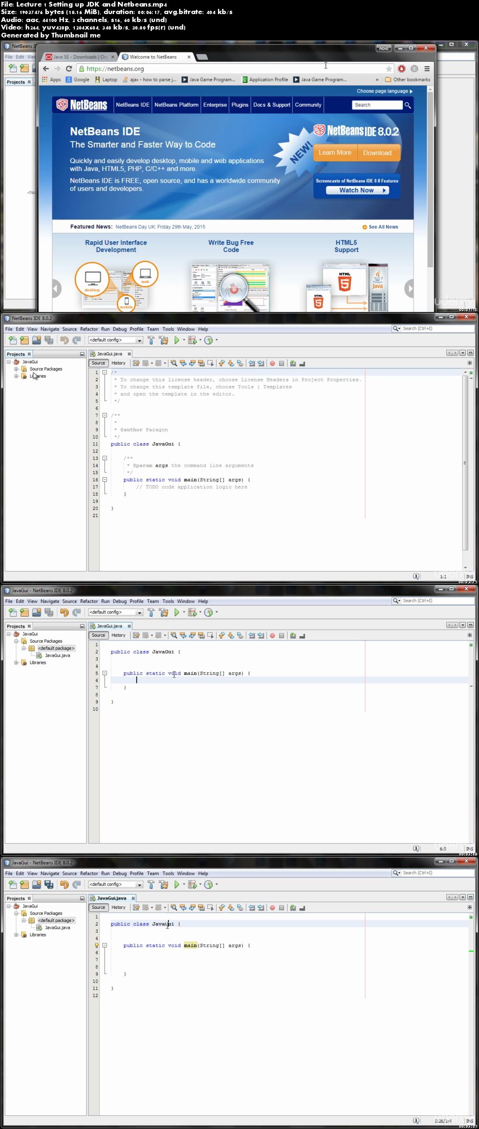This screenshot has width=479, height=1129.
Task: Open the Chrome hamburger menu
Action: pos(427,68)
